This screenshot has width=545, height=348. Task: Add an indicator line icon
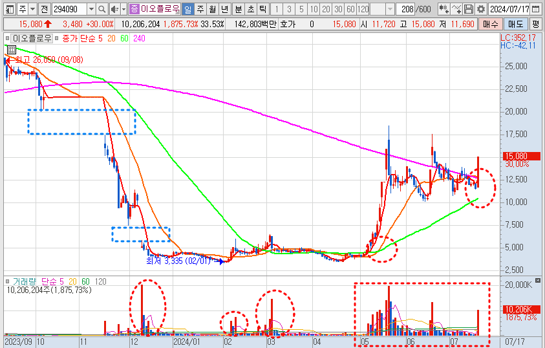pos(456,9)
